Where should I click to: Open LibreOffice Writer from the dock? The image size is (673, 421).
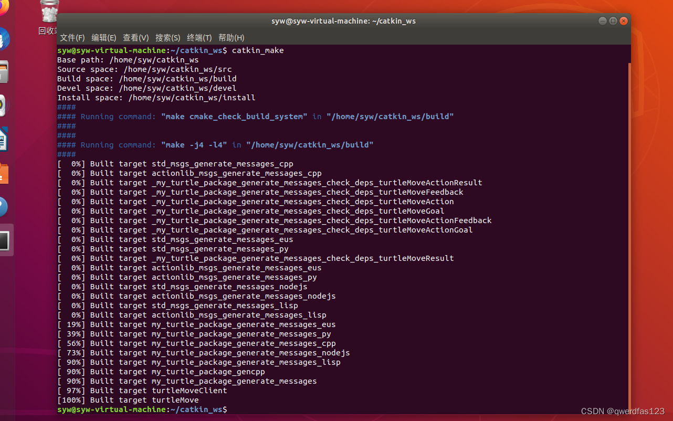3,139
